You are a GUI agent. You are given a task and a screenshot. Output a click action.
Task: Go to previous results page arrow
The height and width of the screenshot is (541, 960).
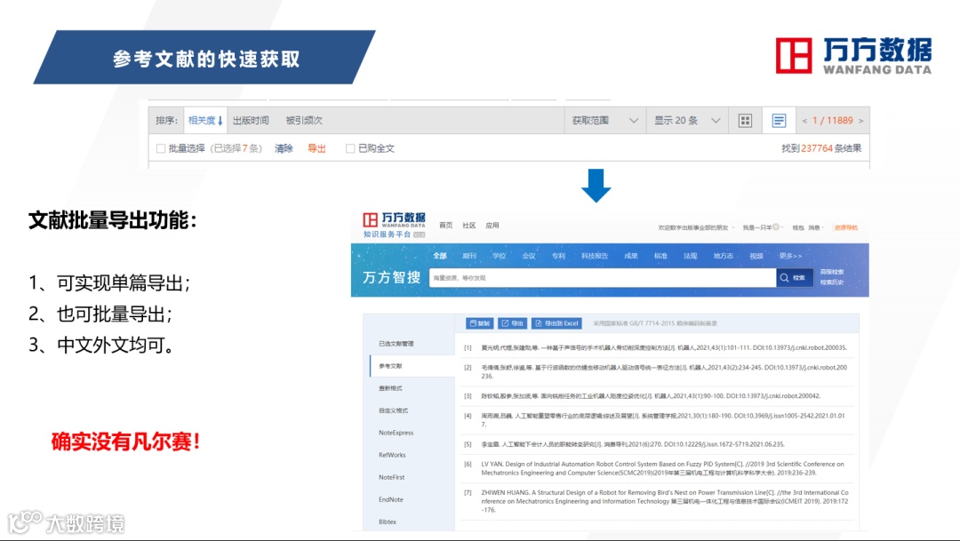(x=804, y=121)
